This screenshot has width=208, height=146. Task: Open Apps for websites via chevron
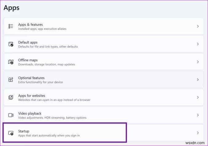click(x=198, y=97)
